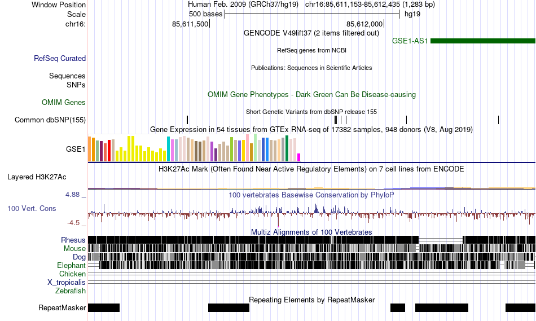Click the magenta bar in GTEx chart
Screen dimensions: 536x321
point(299,157)
